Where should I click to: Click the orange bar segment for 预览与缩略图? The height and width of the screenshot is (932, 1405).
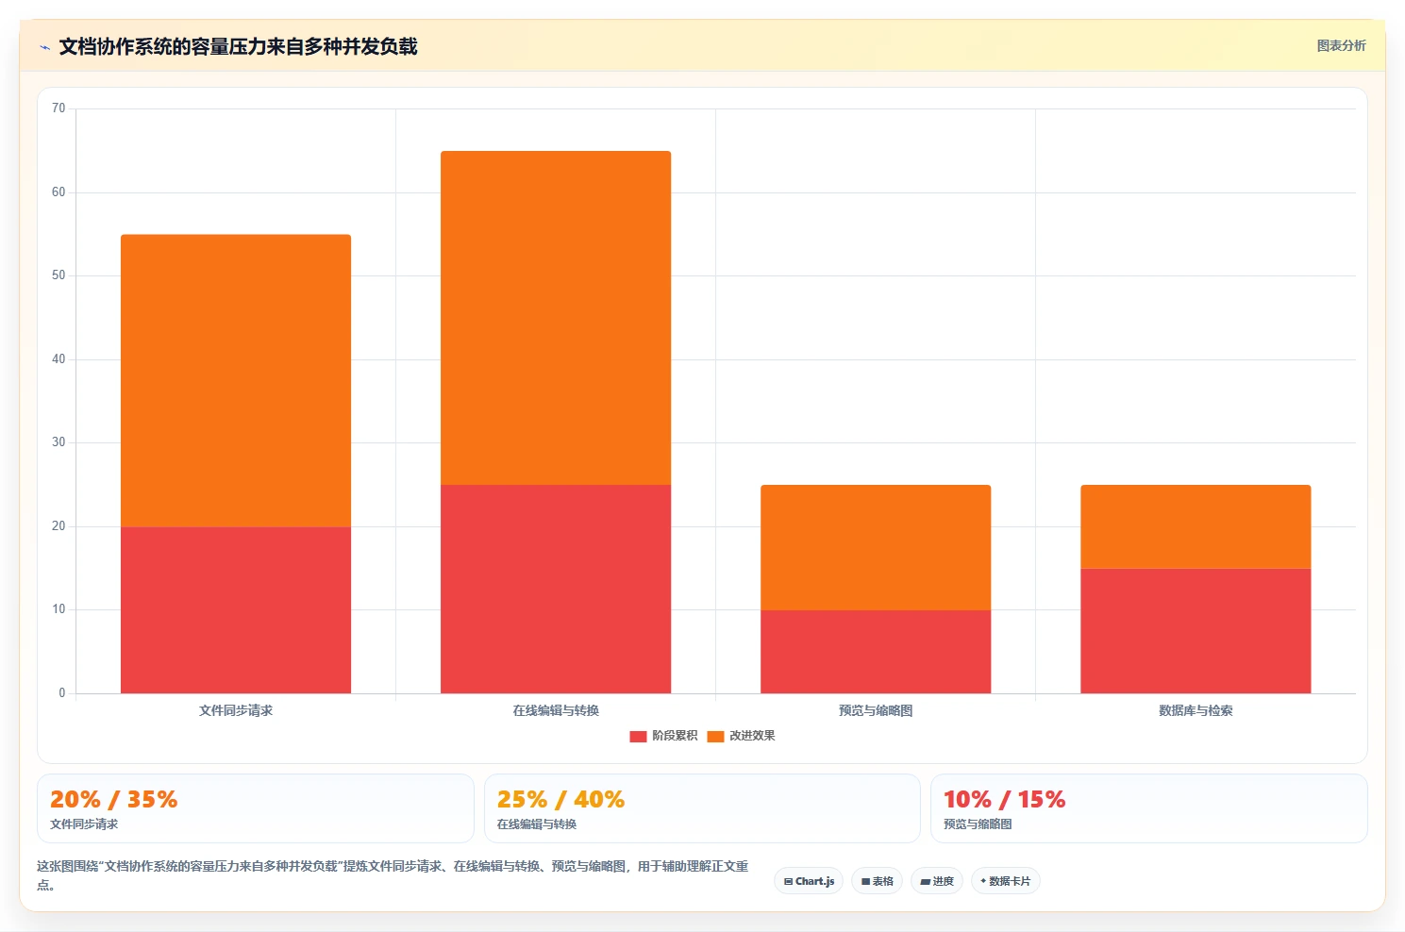[876, 548]
